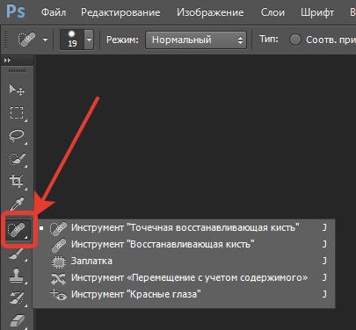Select the Lasso tool

(17, 136)
